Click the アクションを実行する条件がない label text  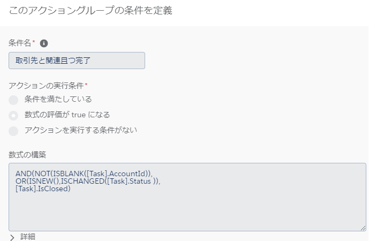point(81,130)
